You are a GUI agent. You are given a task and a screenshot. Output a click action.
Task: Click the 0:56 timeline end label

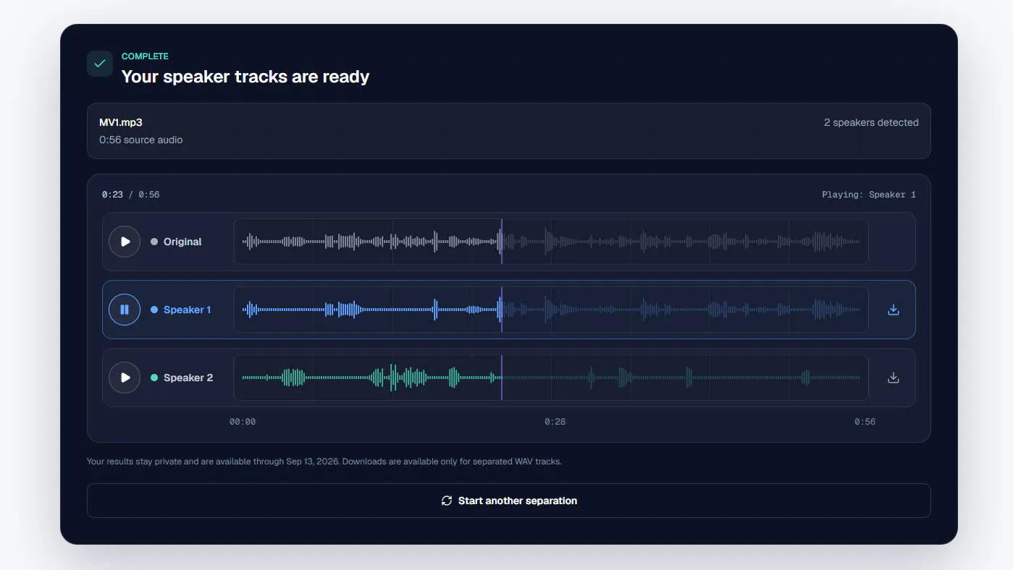pyautogui.click(x=865, y=422)
